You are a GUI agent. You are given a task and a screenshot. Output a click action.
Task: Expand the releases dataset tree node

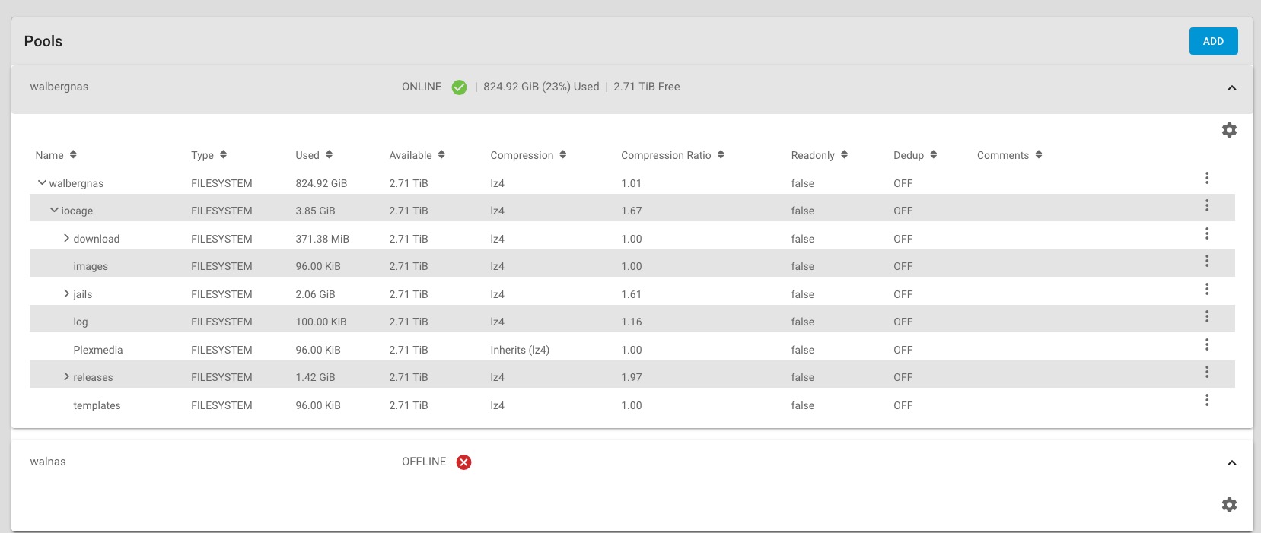(66, 376)
